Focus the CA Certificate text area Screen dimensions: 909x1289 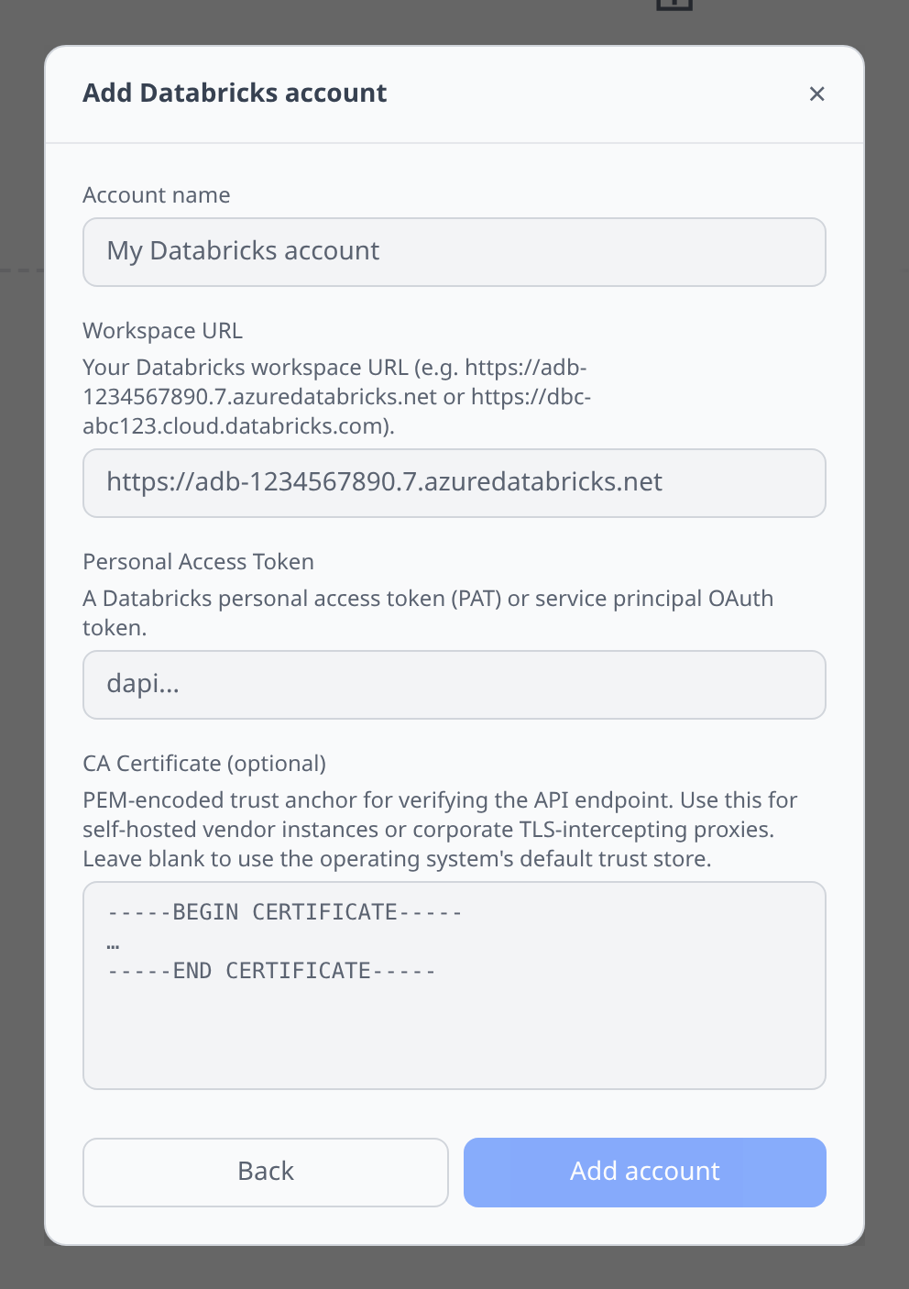[454, 986]
